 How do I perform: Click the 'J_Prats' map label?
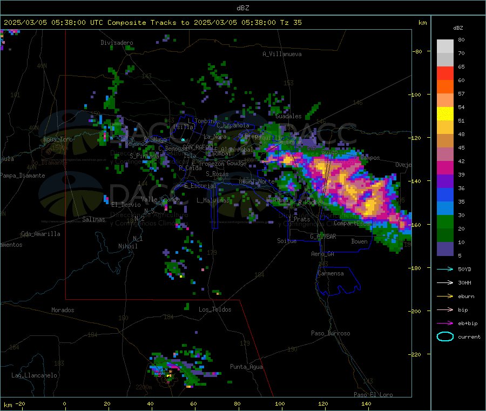299,219
